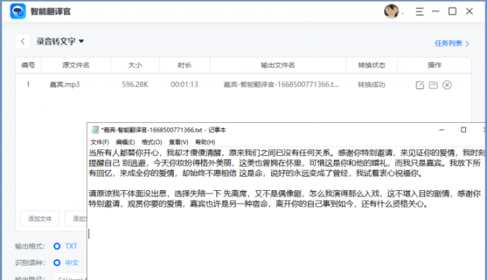Image resolution: width=487 pixels, height=280 pixels.
Task: Close the 智能翻译官 window
Action: [469, 11]
